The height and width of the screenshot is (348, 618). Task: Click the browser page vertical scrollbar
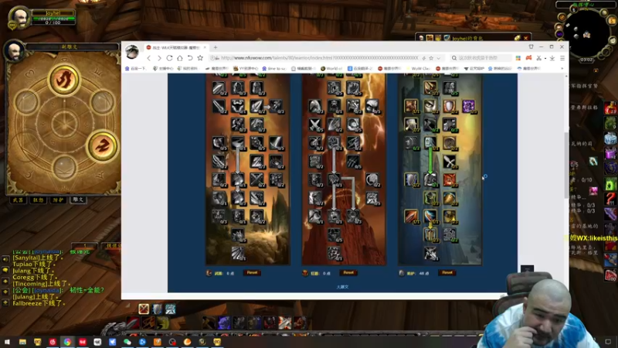coord(566,165)
